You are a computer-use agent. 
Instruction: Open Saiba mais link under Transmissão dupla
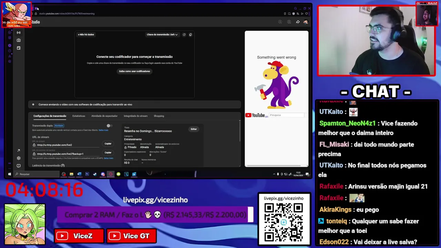pyautogui.click(x=103, y=130)
